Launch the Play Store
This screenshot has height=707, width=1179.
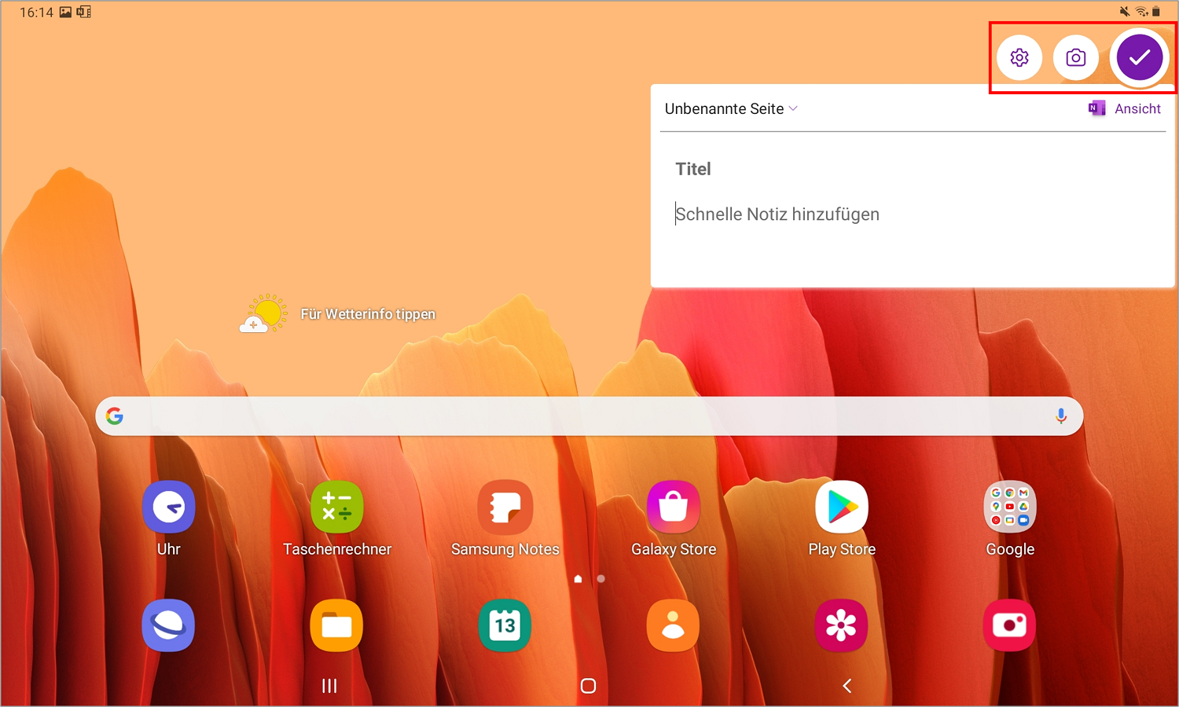click(x=842, y=518)
